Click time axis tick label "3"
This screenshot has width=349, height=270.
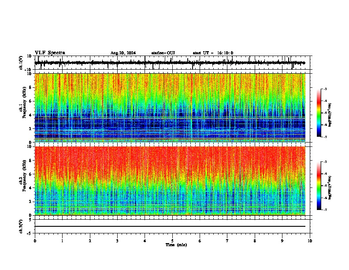(117, 241)
